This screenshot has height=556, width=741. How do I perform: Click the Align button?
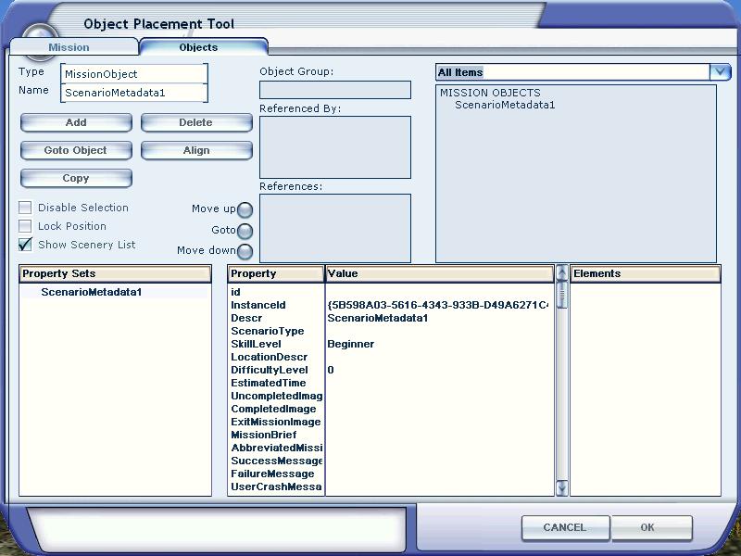[x=196, y=150]
